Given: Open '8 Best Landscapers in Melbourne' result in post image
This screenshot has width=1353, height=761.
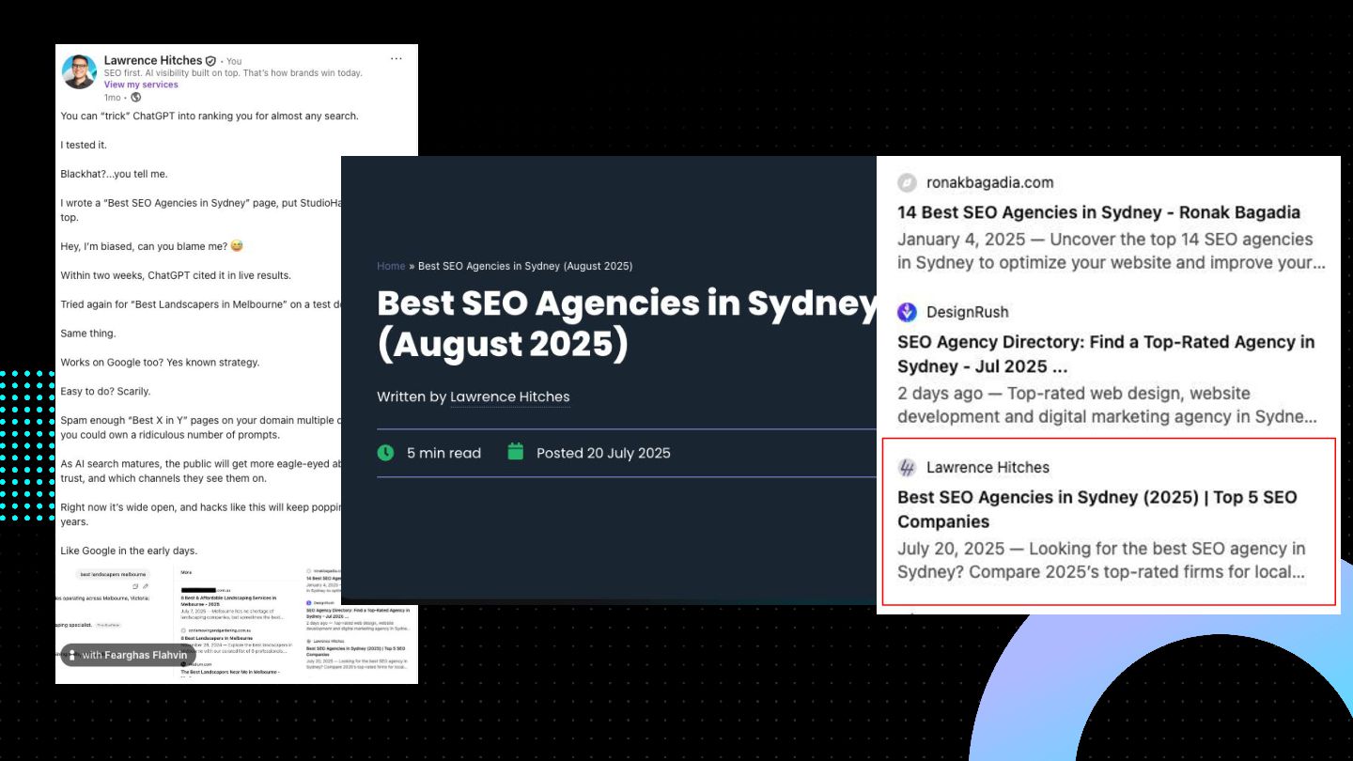Looking at the screenshot, I should tap(217, 638).
